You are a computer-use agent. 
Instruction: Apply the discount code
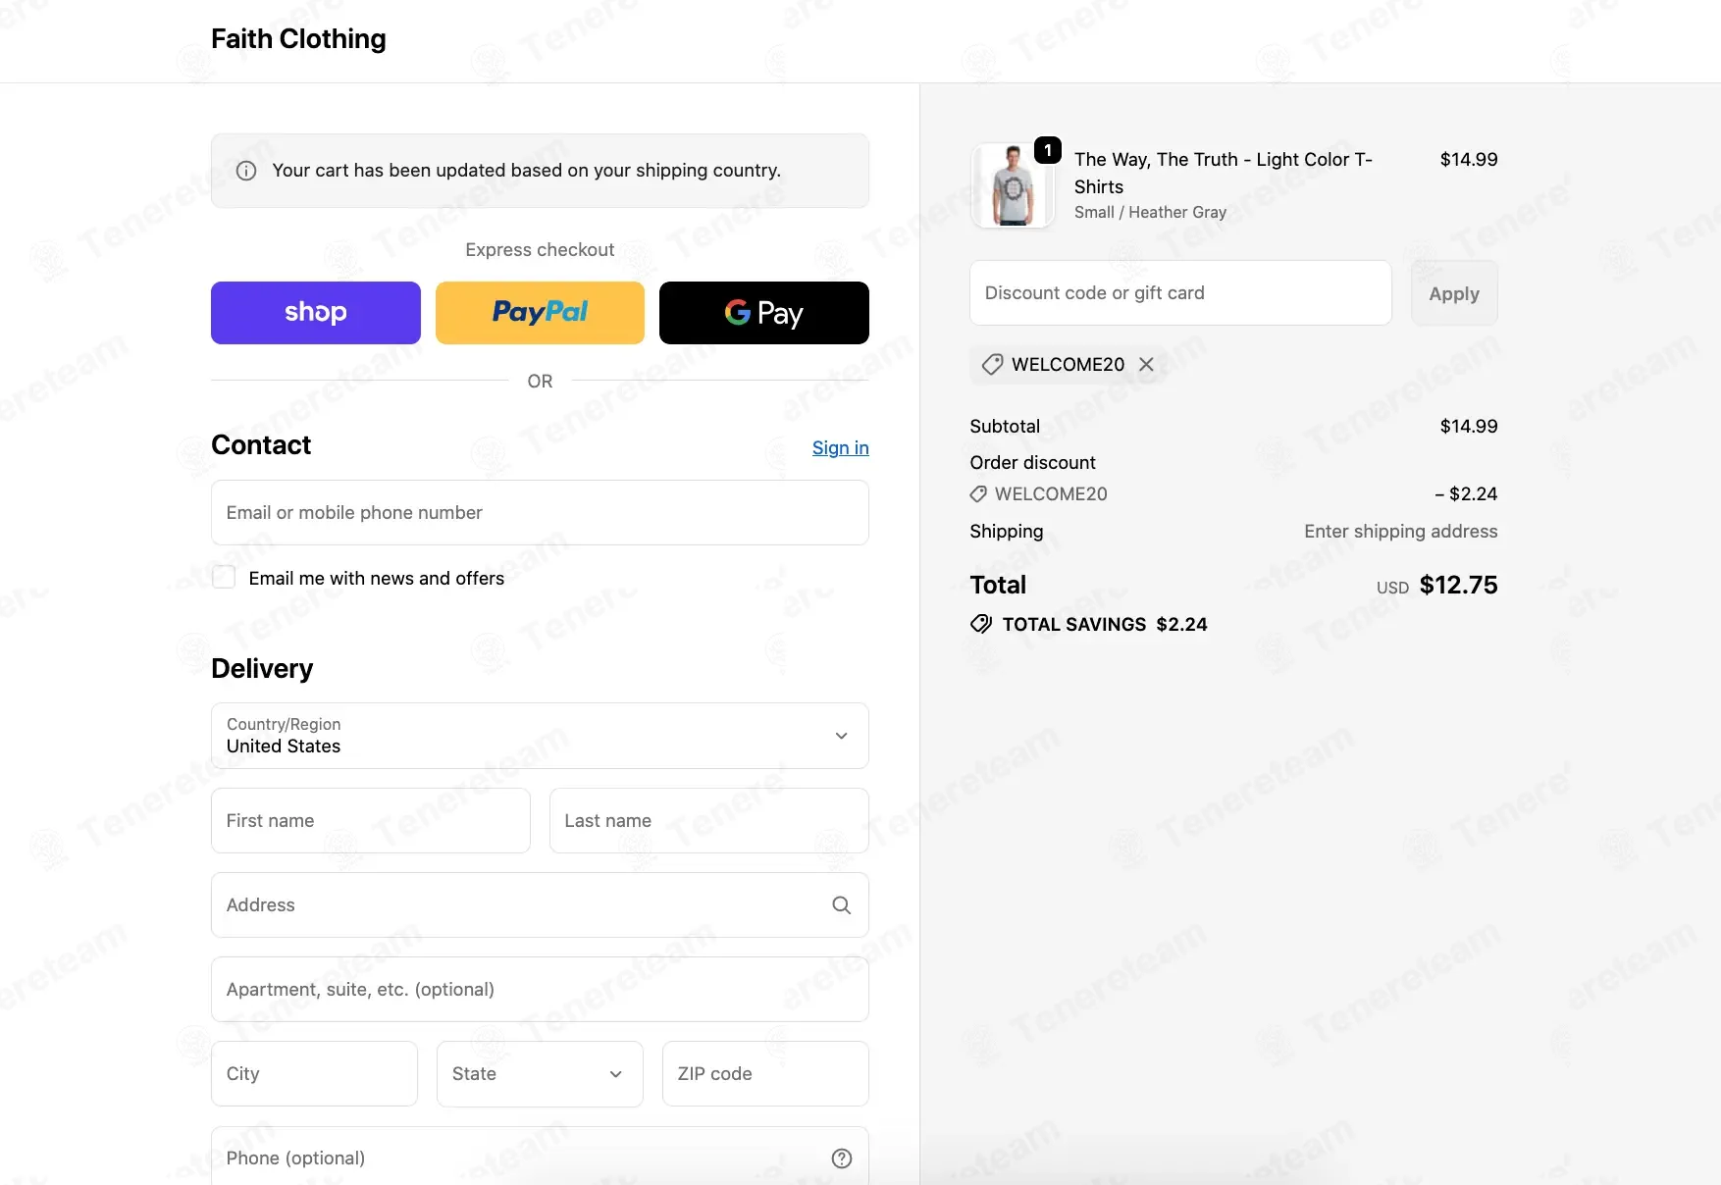(x=1454, y=293)
